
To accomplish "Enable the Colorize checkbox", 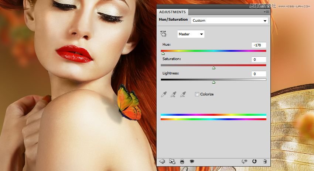I will (x=197, y=94).
